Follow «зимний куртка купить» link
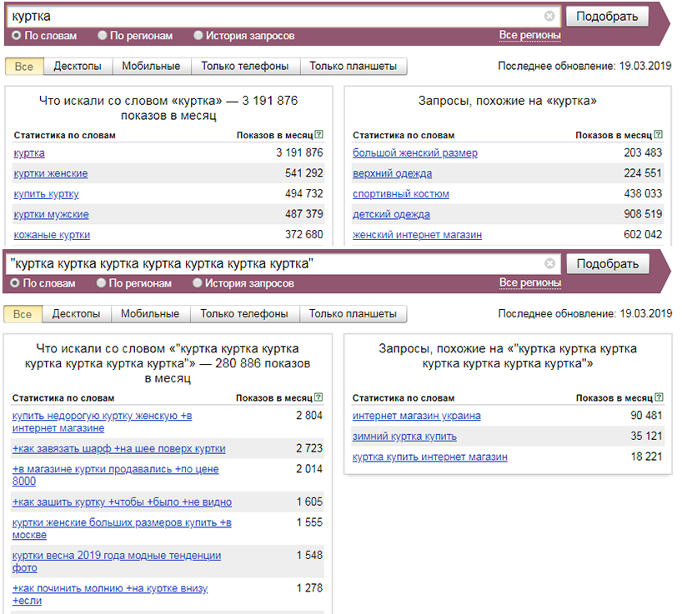This screenshot has width=682, height=614. (x=404, y=437)
